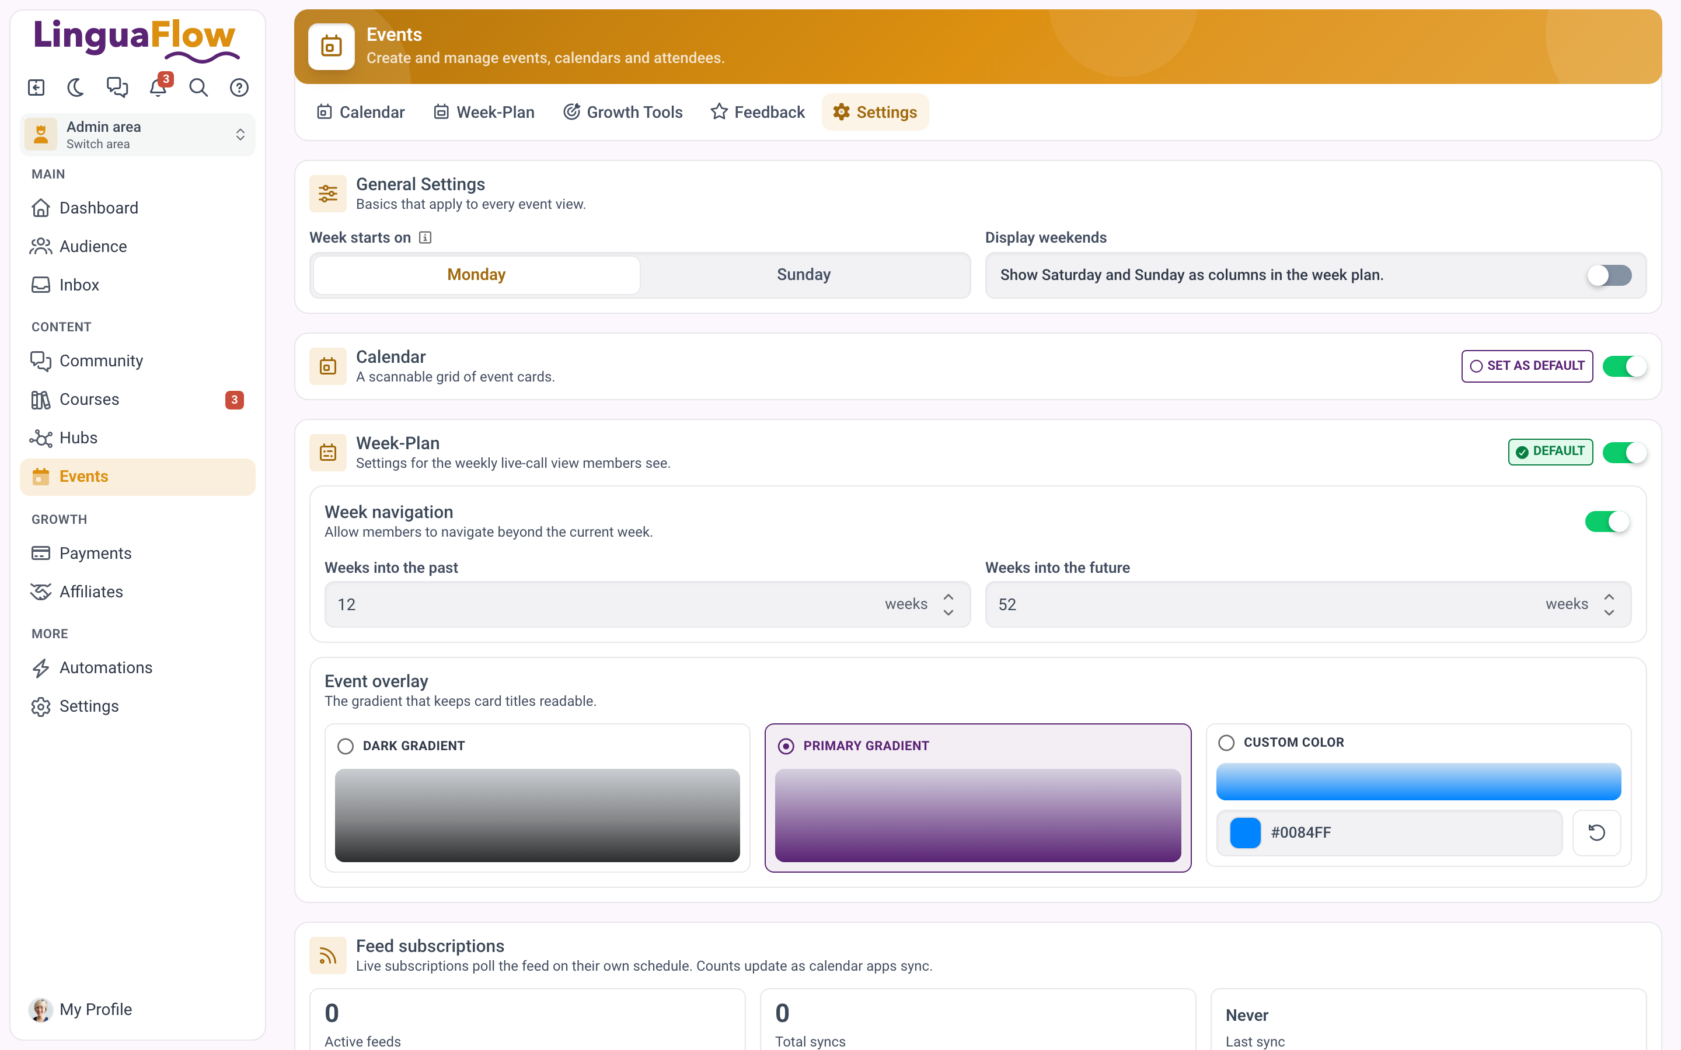Open Hubs section

[138, 437]
